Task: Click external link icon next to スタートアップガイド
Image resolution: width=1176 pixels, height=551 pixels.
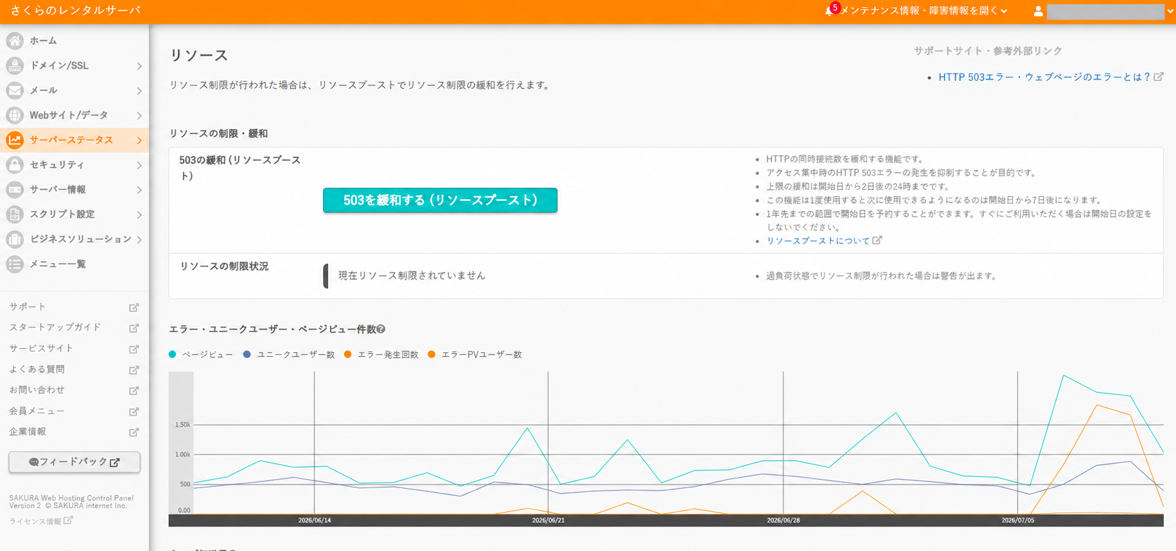Action: click(x=134, y=328)
